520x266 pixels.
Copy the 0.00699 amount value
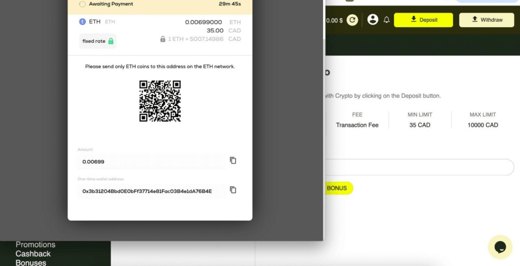[x=233, y=161]
